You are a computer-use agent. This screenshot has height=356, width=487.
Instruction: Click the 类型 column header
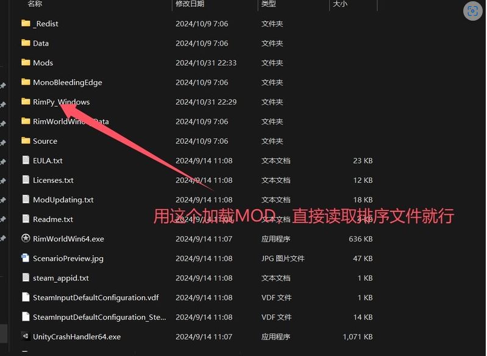point(269,4)
